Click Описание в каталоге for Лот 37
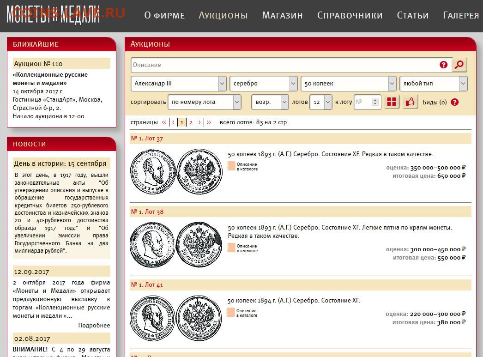The image size is (483, 357). point(247,167)
